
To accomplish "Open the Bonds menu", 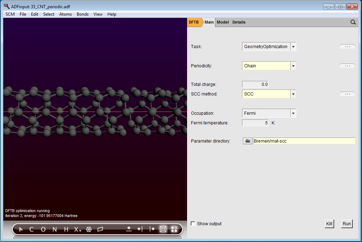I will (x=83, y=14).
